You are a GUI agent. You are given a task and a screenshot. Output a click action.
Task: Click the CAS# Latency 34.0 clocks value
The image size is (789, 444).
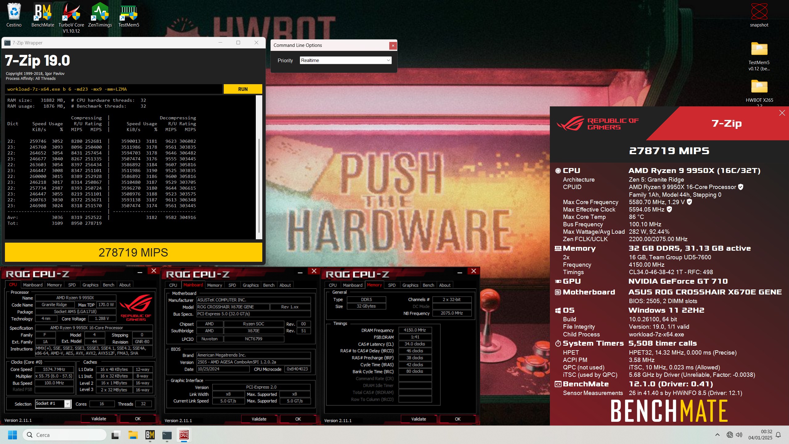(415, 344)
